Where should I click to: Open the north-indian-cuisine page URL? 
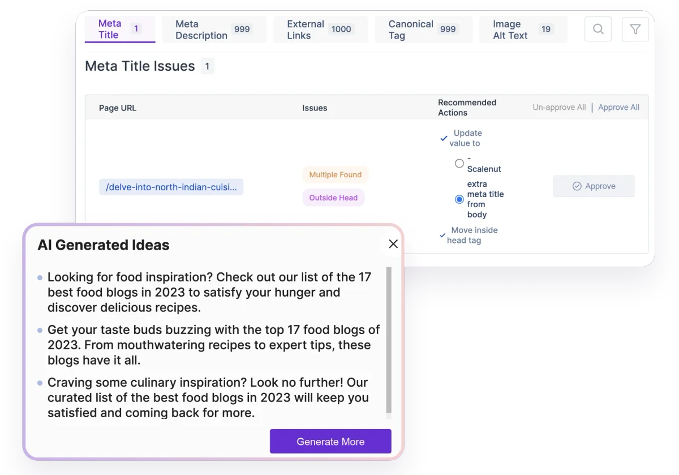[171, 186]
